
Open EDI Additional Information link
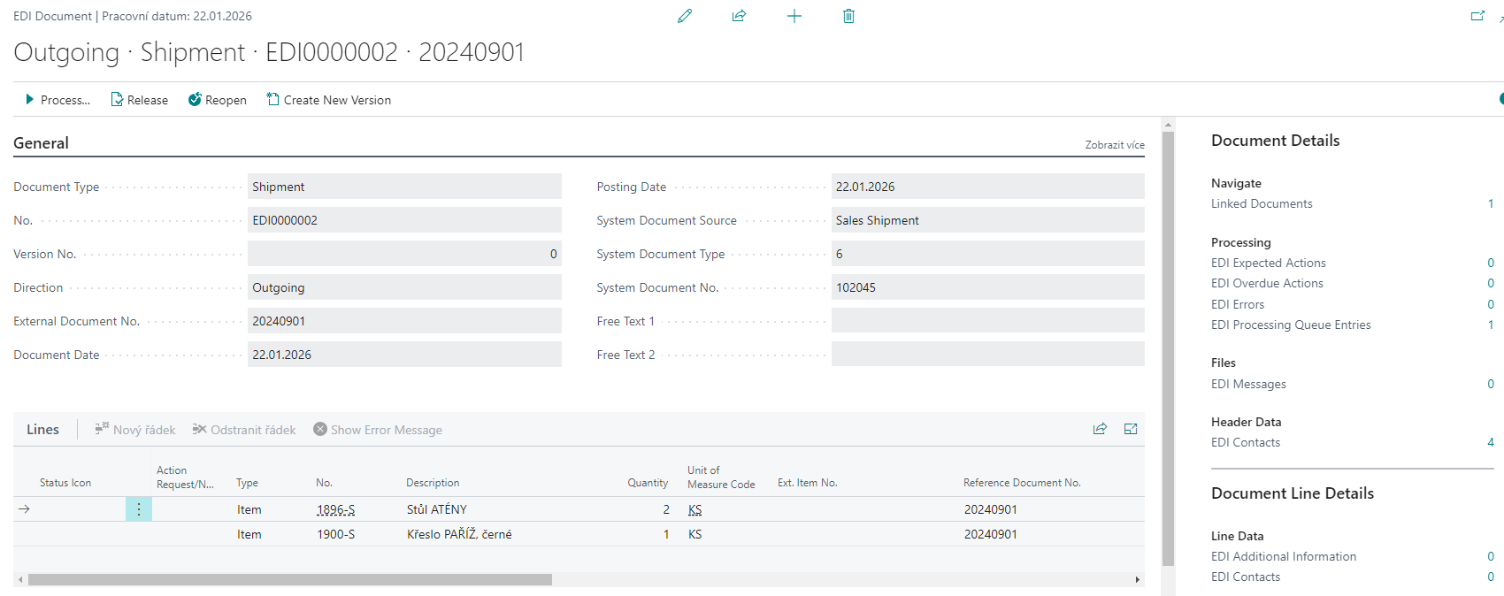point(1284,556)
